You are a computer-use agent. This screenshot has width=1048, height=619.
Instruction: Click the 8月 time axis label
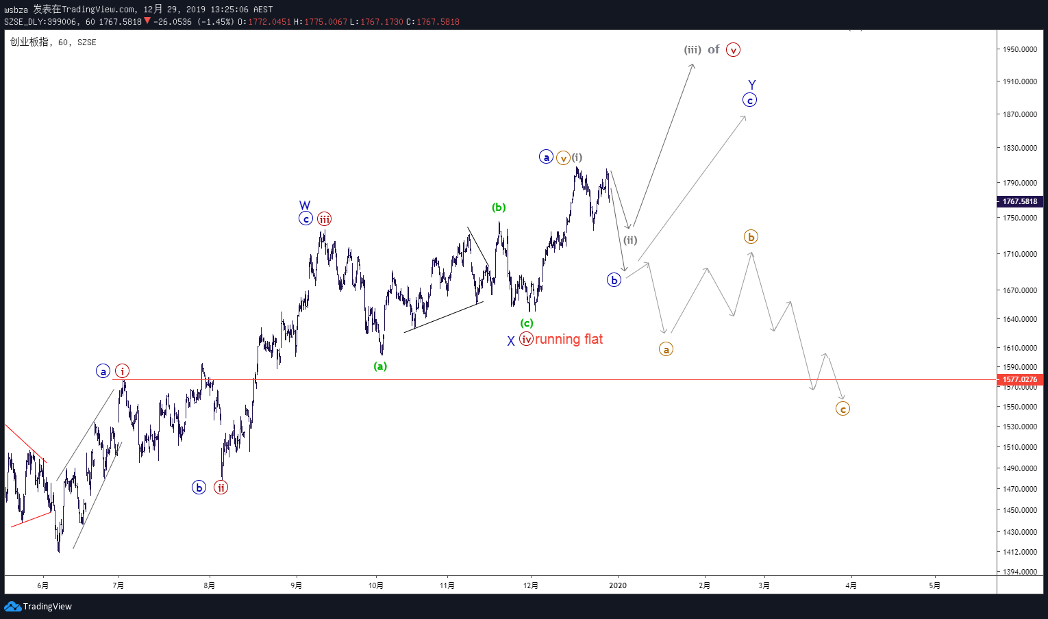pyautogui.click(x=210, y=585)
